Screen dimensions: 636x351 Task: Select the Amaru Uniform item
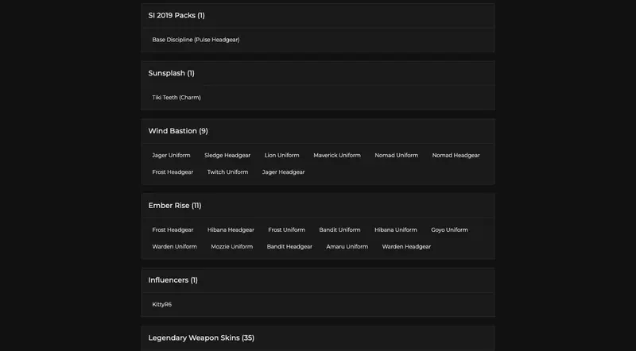tap(347, 247)
